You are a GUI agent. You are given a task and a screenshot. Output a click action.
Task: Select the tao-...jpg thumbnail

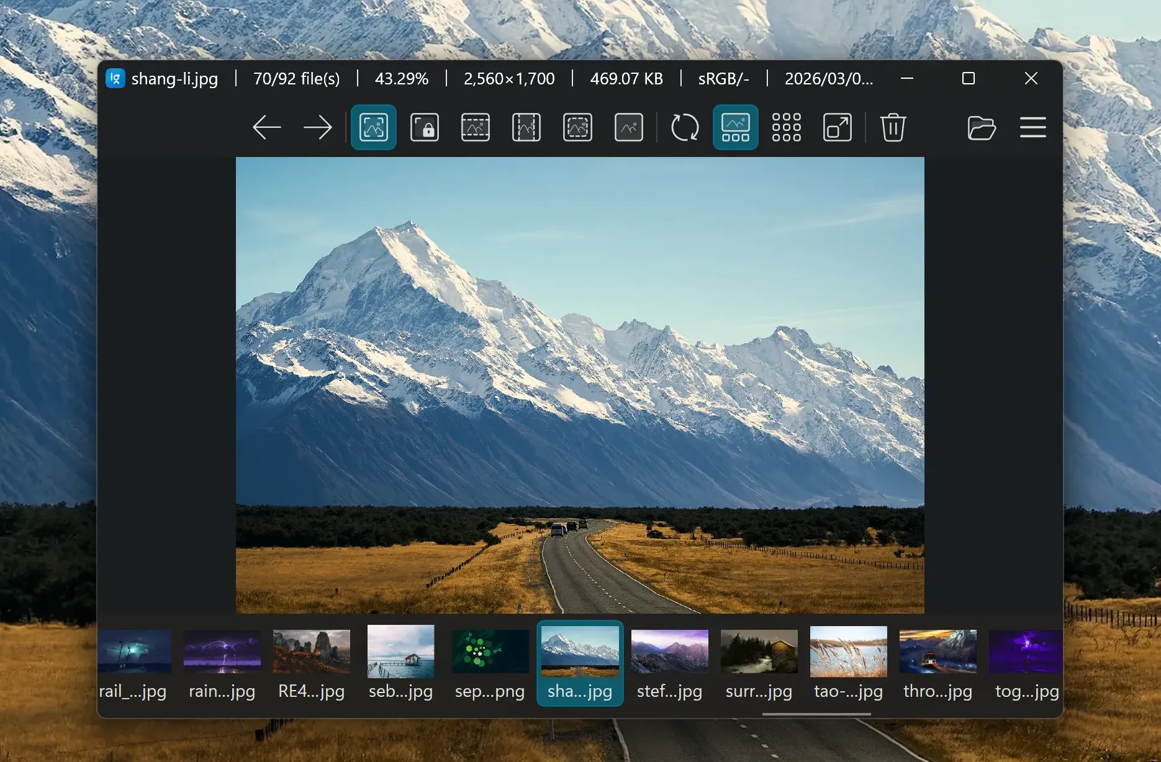848,663
